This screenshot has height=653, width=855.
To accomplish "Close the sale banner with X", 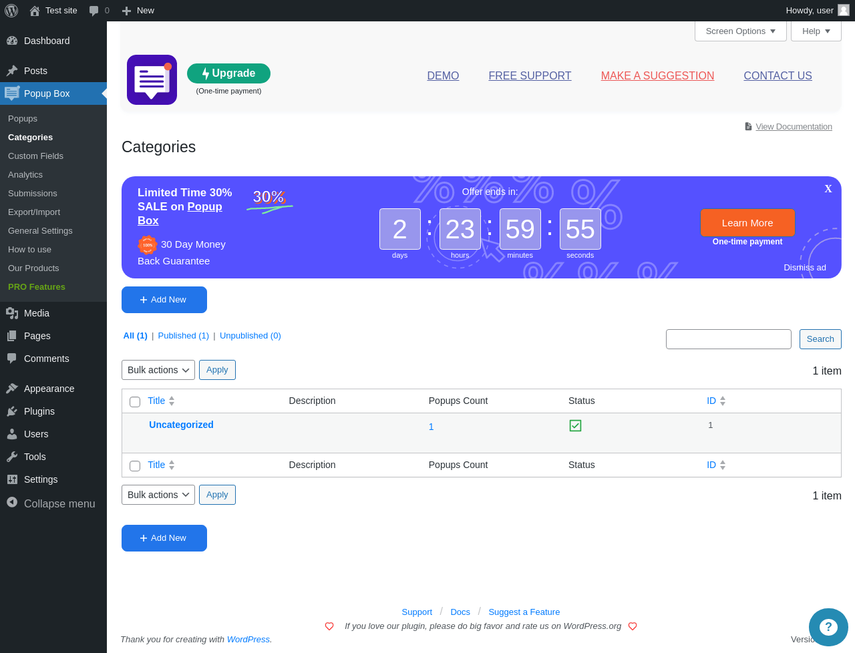I will point(828,189).
